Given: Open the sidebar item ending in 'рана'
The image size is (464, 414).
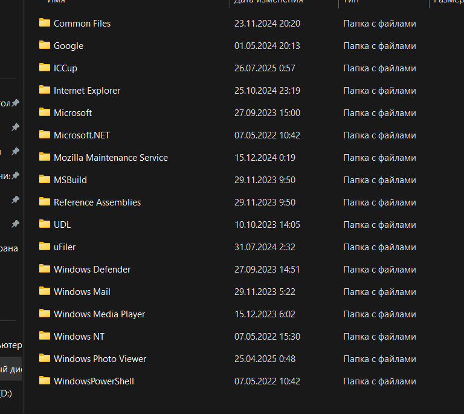Looking at the screenshot, I should click(x=9, y=248).
